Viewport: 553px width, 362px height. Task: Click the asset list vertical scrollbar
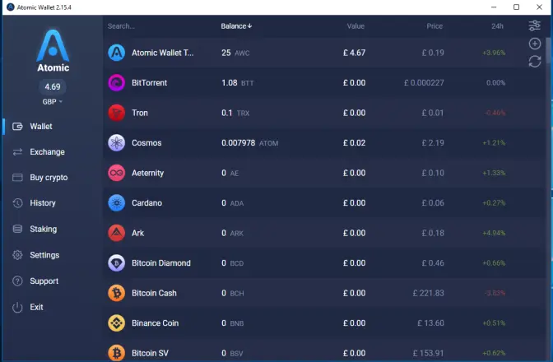tap(548, 50)
